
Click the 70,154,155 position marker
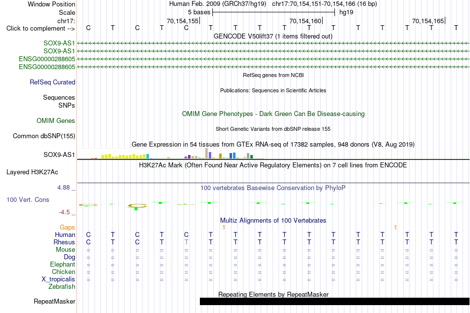[183, 21]
